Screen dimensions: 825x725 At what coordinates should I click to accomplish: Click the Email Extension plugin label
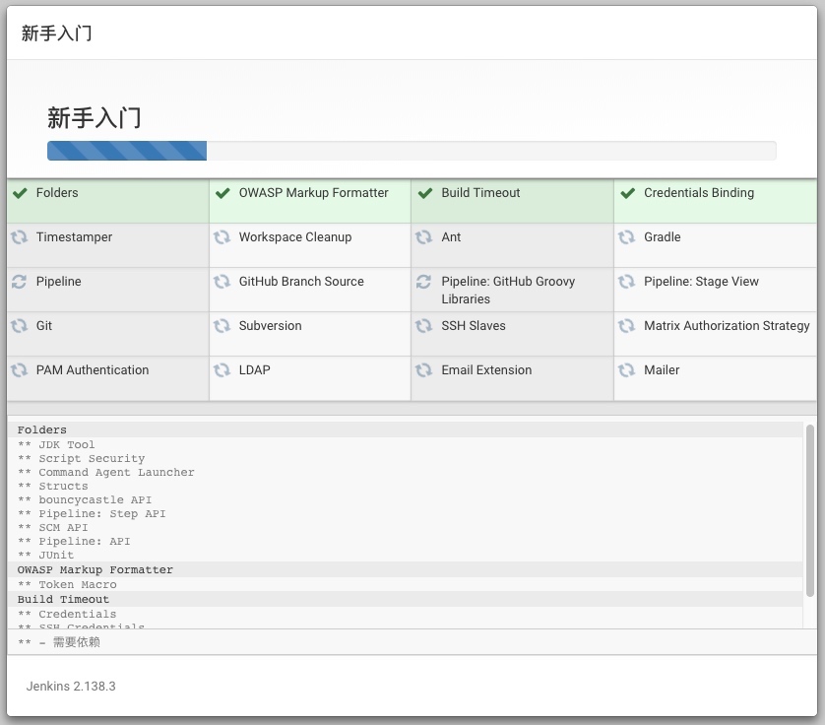[x=486, y=370]
